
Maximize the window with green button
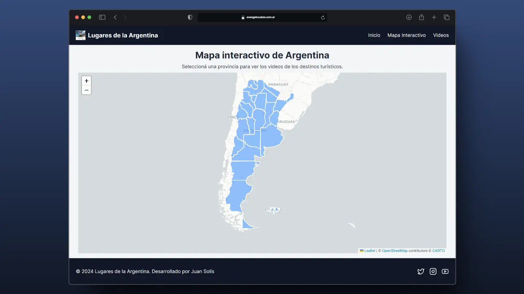click(x=90, y=17)
